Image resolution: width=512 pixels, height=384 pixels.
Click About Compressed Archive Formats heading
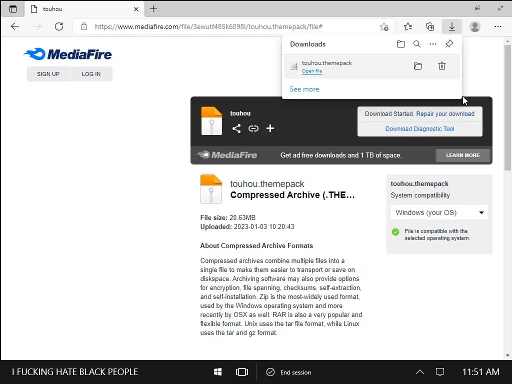[x=256, y=246]
